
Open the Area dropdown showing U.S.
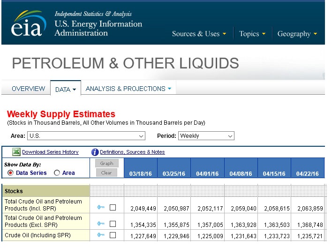click(x=86, y=136)
